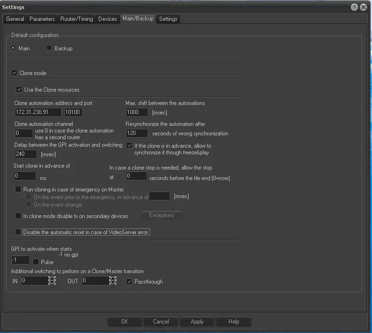This screenshot has height=333, width=372.
Task: Click the OUT value spinner arrows
Action: pos(113,281)
